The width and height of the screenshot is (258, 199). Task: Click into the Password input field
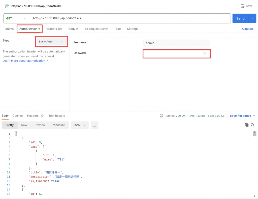pos(176,53)
